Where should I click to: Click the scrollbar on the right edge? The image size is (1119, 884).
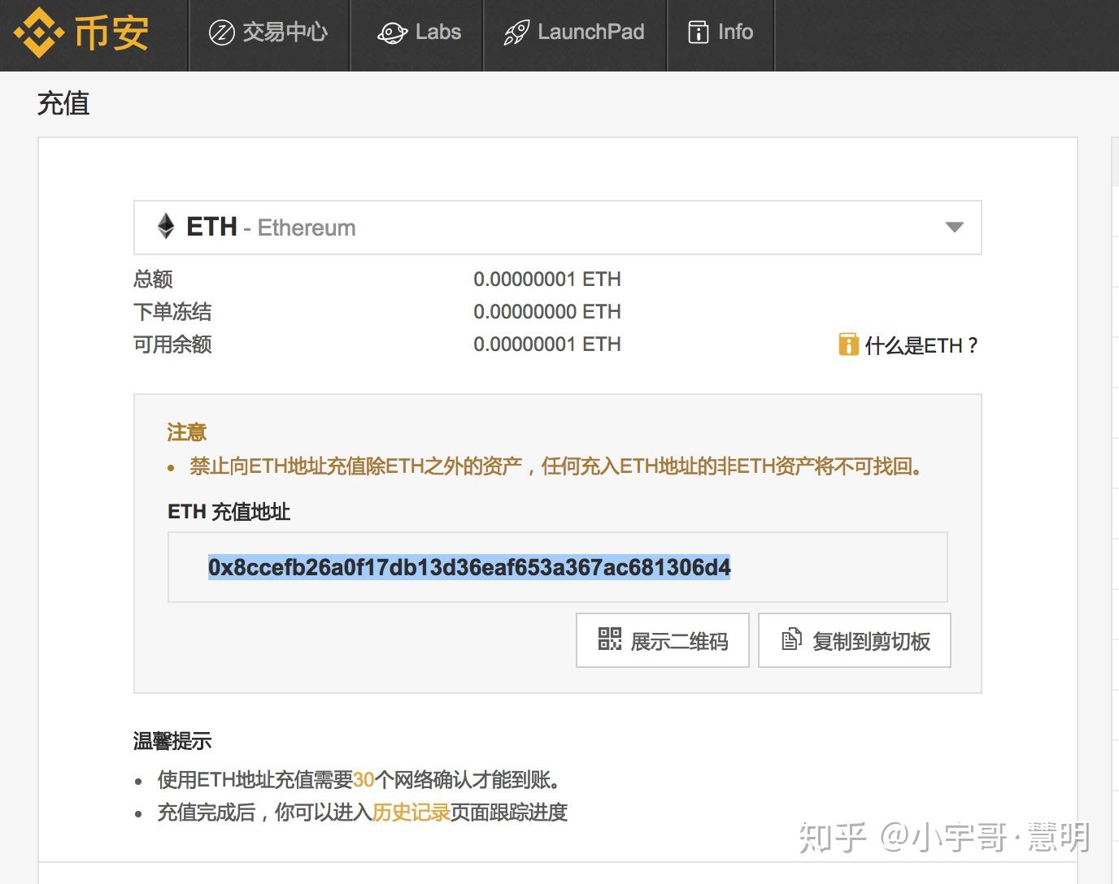pos(1116,162)
